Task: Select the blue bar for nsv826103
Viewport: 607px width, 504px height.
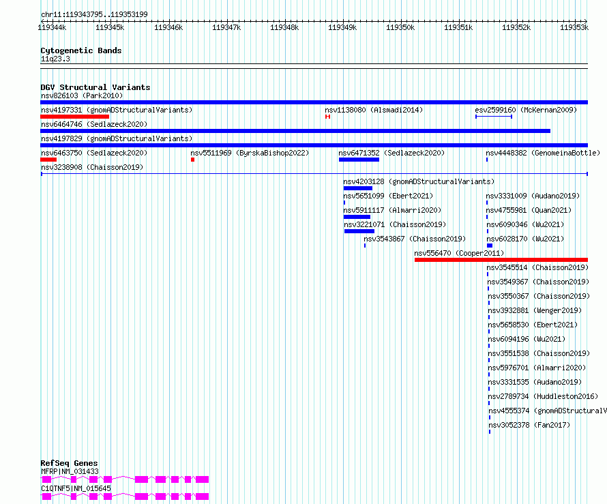Action: 314,102
